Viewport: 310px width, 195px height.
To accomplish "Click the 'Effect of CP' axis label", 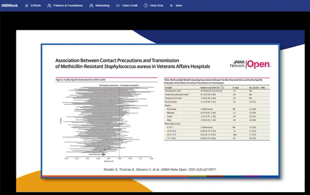I will click(109, 161).
